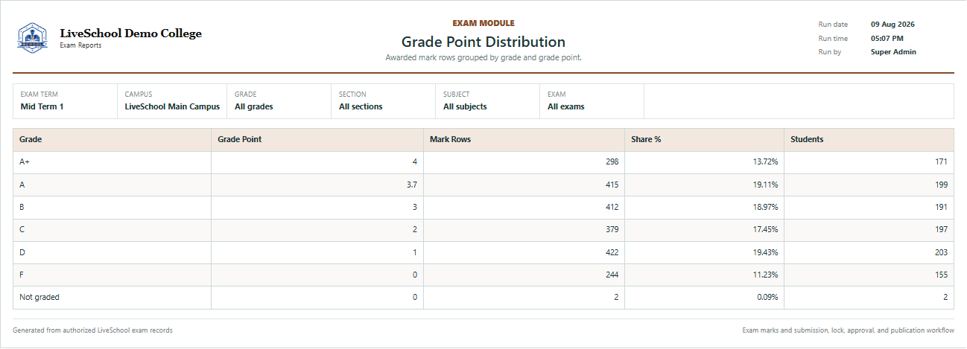Click the share value 19.11%
Viewport: 967px width, 349px height.
click(x=765, y=184)
